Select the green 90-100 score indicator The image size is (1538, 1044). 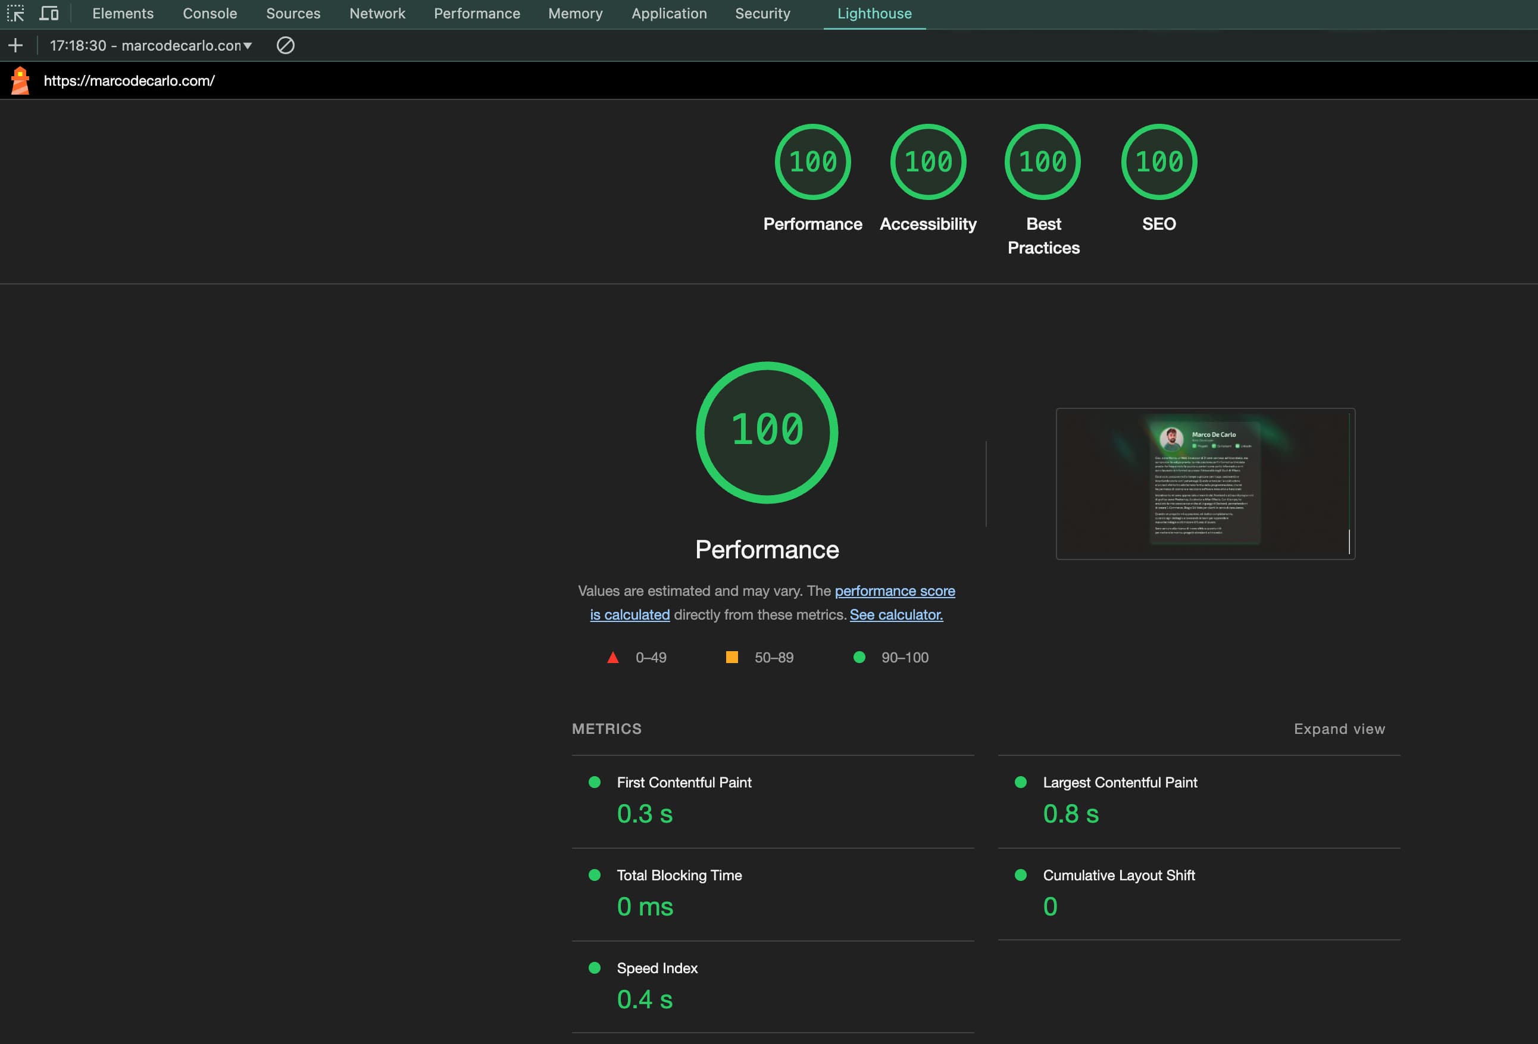[x=859, y=657]
